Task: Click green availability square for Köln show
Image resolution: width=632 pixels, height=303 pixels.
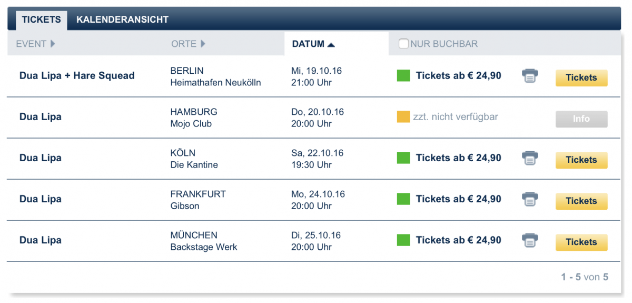Action: point(403,158)
